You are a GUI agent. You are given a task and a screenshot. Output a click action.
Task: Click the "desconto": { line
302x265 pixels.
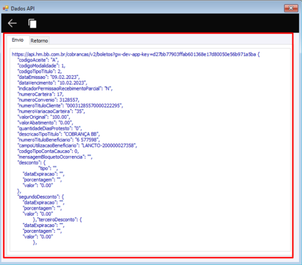(32, 163)
